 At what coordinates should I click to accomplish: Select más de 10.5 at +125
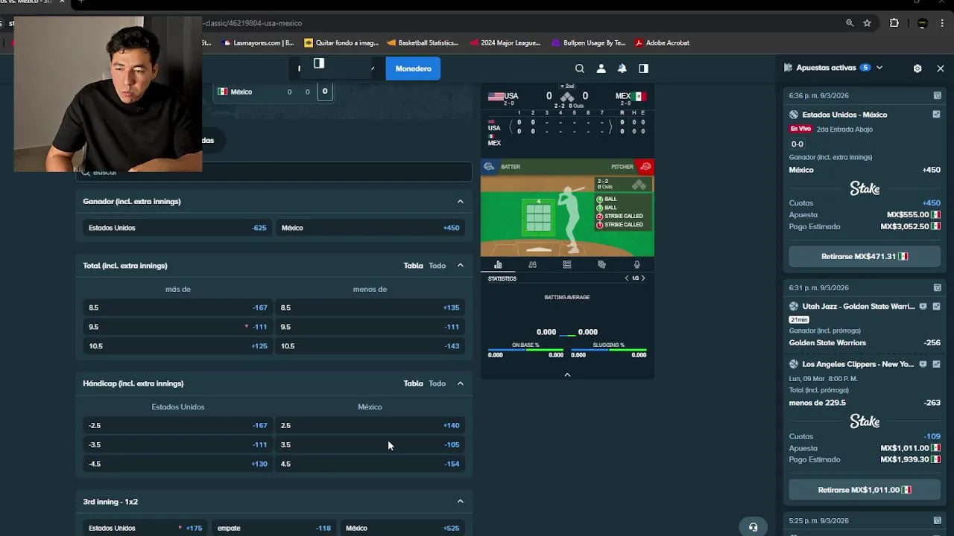pos(177,346)
